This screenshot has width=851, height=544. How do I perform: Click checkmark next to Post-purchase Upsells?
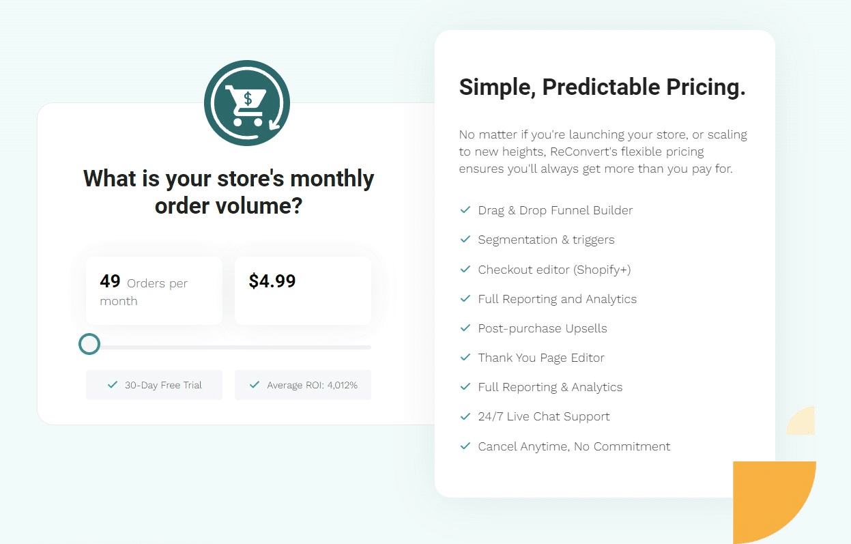[465, 328]
